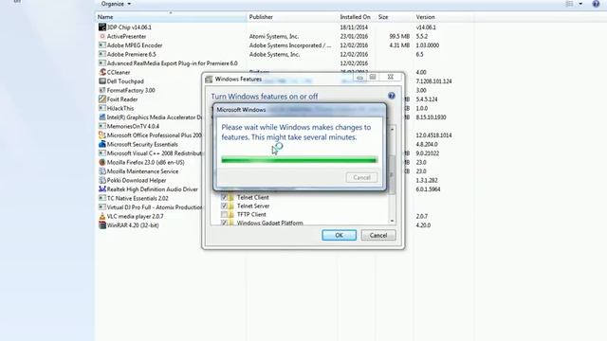
Task: Click the change view icon in toolbar
Action: (x=569, y=4)
